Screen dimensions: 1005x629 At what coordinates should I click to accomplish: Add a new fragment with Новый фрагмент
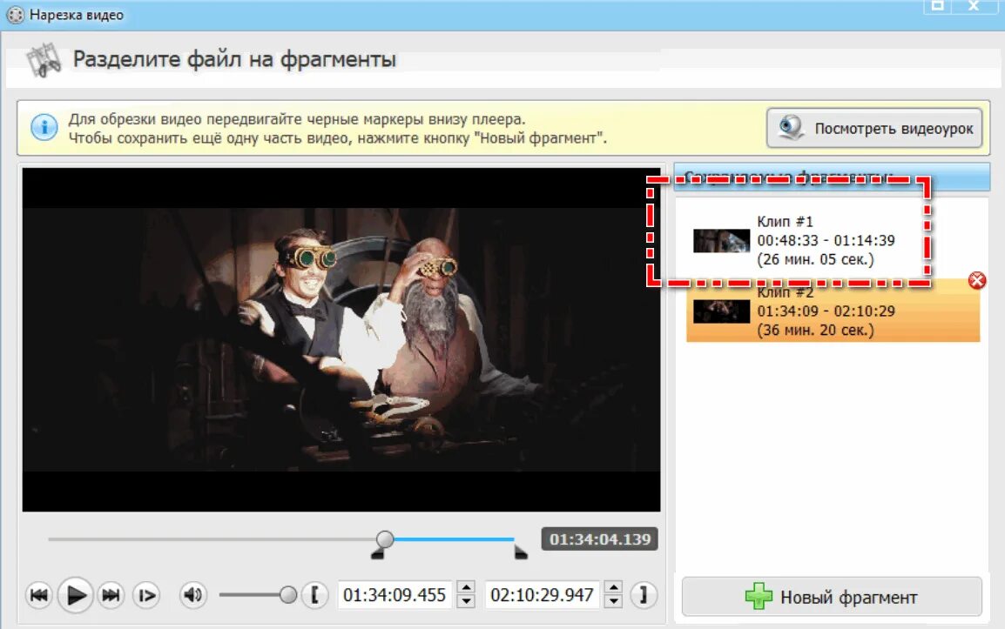click(x=832, y=597)
